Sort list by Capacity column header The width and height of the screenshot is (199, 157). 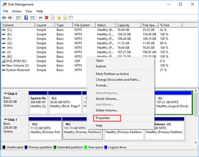click(x=128, y=25)
